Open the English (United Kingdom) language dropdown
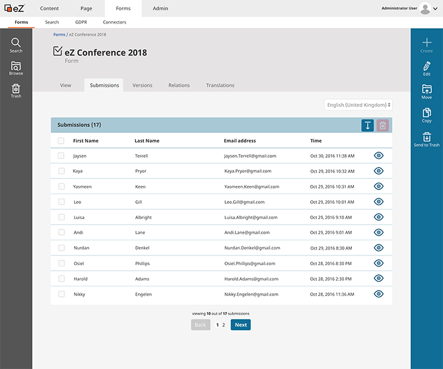This screenshot has width=443, height=369. 358,105
